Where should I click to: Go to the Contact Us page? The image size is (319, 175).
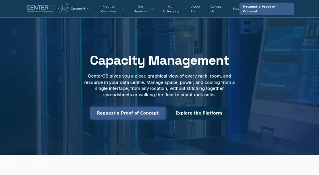217,9
